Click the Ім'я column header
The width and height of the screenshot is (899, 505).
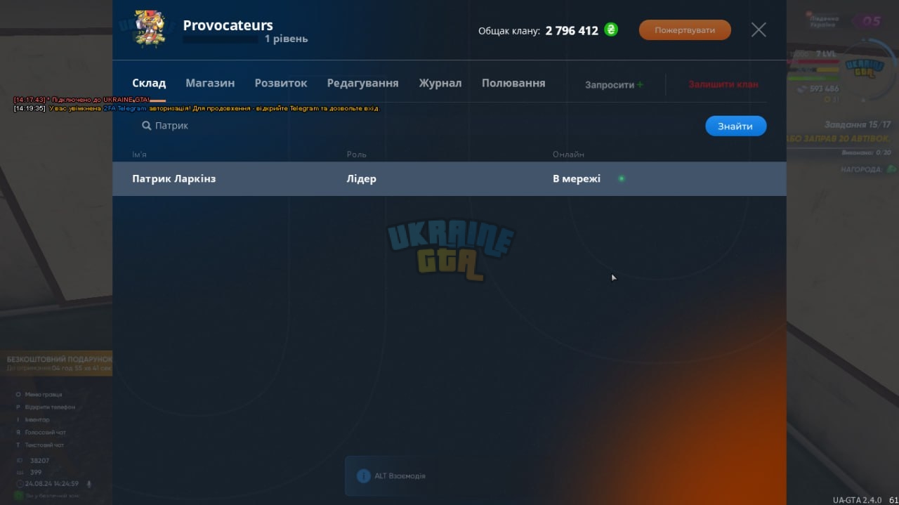[139, 155]
